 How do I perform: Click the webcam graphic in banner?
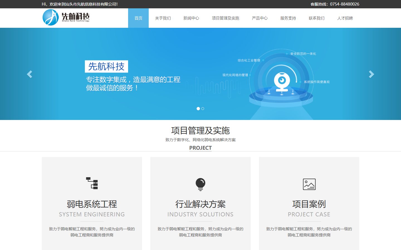point(282,82)
